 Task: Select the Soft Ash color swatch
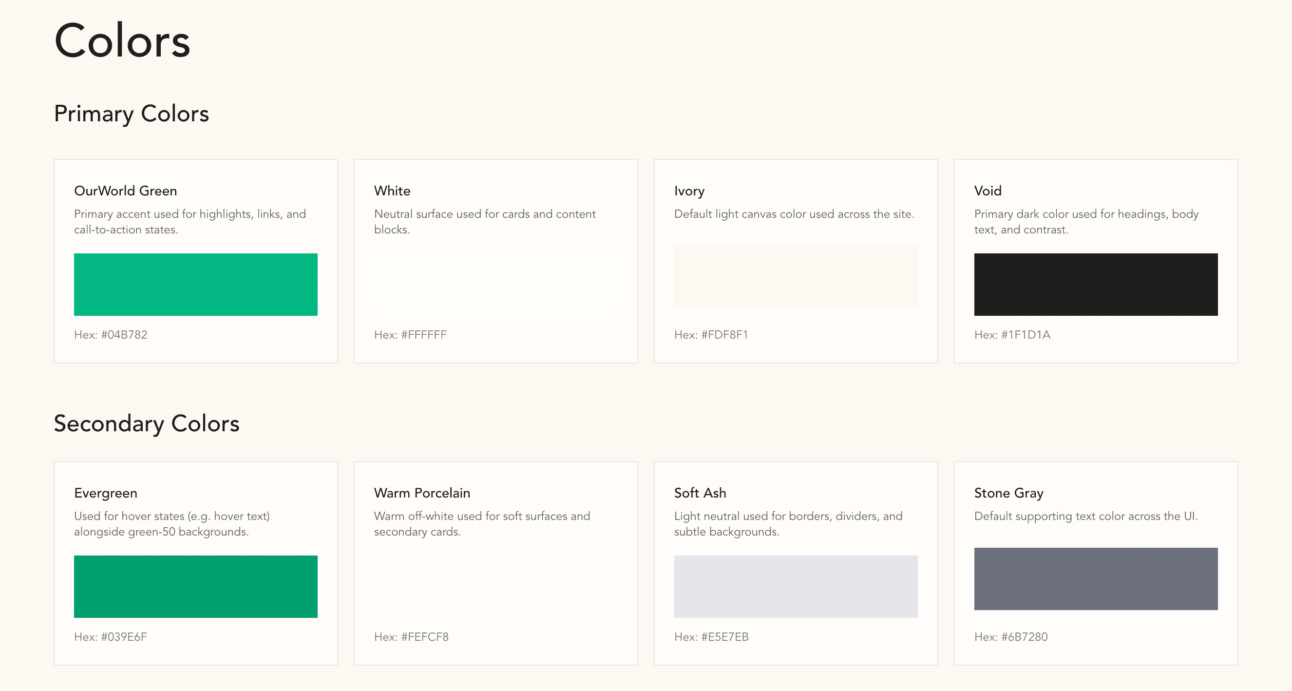coord(796,586)
